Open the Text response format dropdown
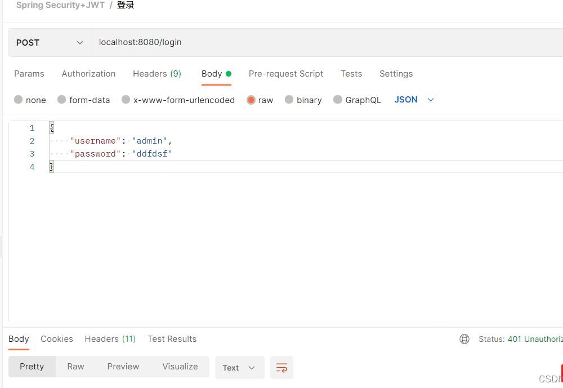Screen dimensions: 563x388 click(239, 368)
